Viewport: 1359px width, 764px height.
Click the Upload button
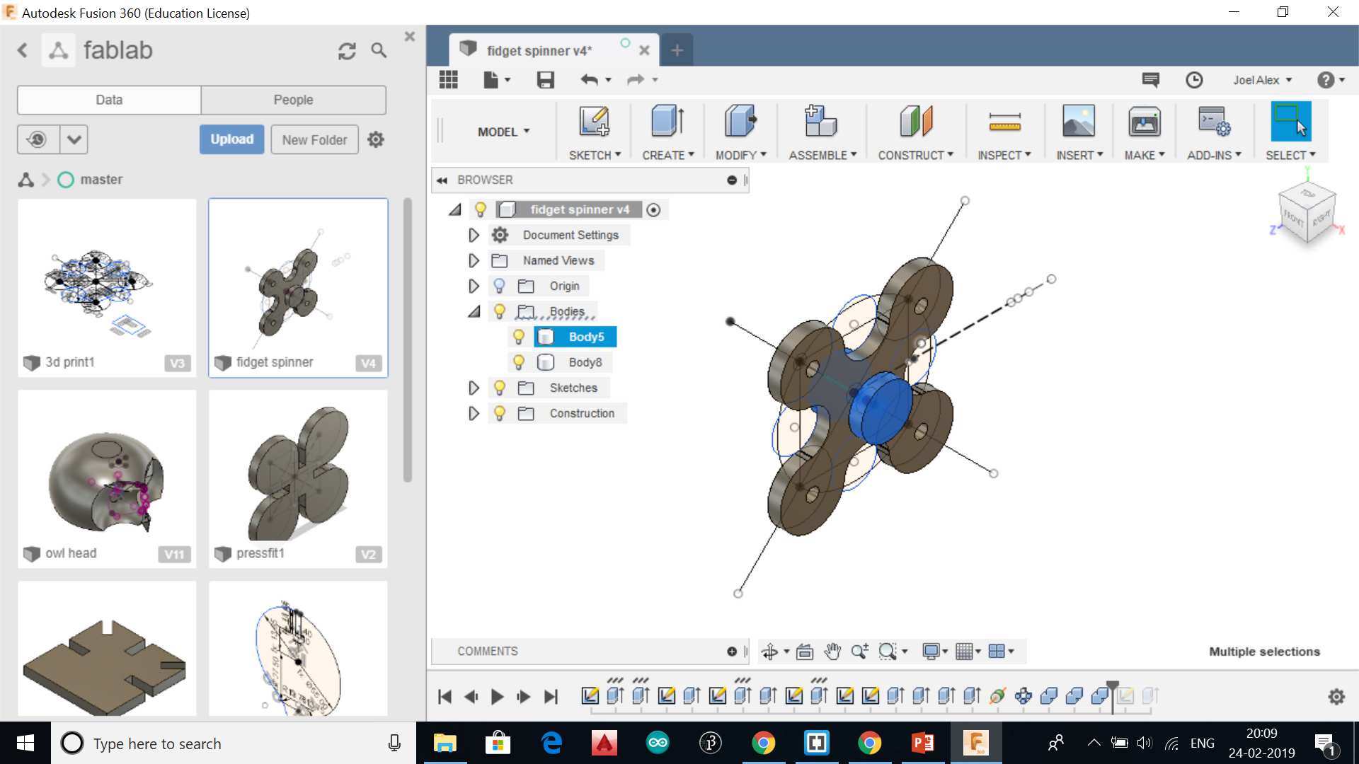pos(231,139)
